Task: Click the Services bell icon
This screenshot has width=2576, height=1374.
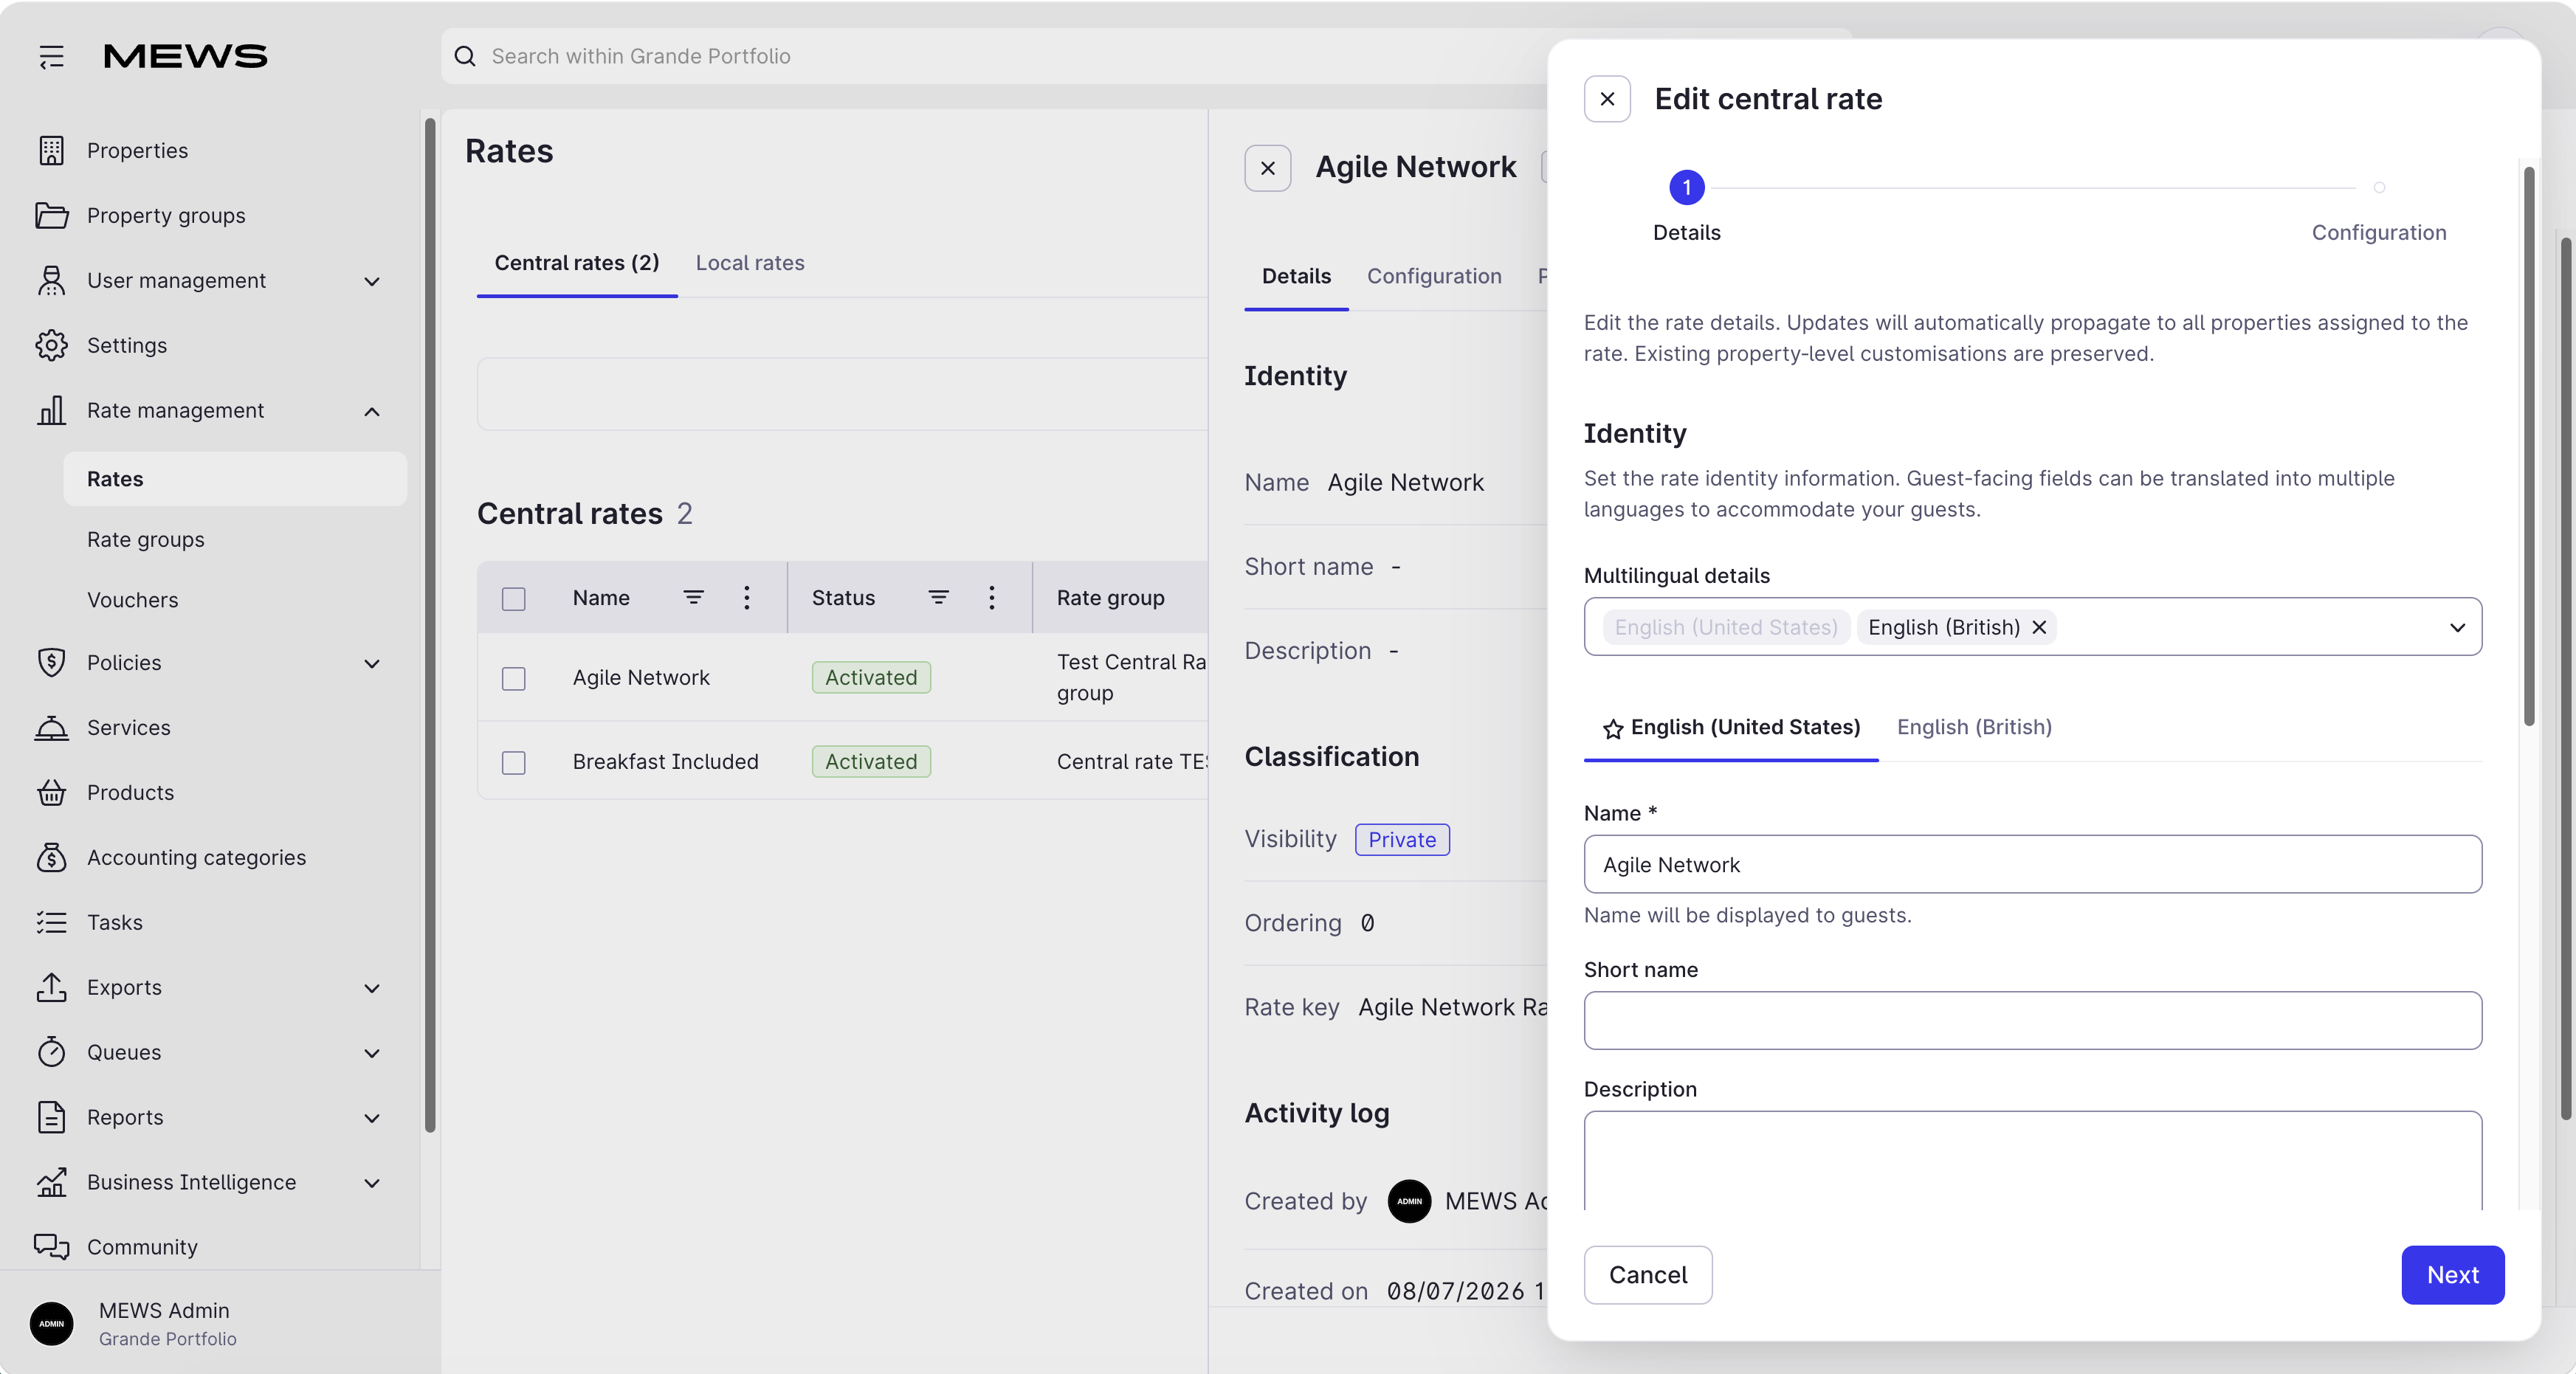Action: click(51, 727)
